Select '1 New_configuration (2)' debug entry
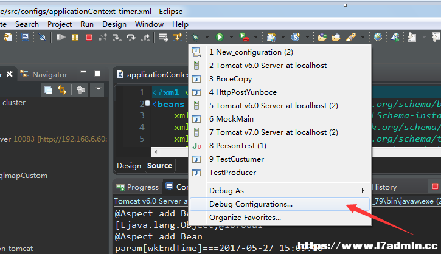The image size is (441, 254). 280,52
